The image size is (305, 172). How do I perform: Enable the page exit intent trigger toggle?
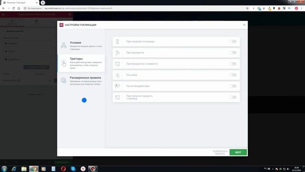(x=233, y=97)
